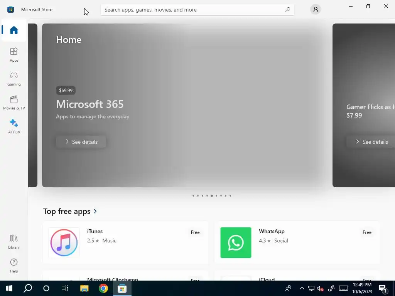Select the last carousel page dot
This screenshot has height=296, width=395.
point(230,196)
